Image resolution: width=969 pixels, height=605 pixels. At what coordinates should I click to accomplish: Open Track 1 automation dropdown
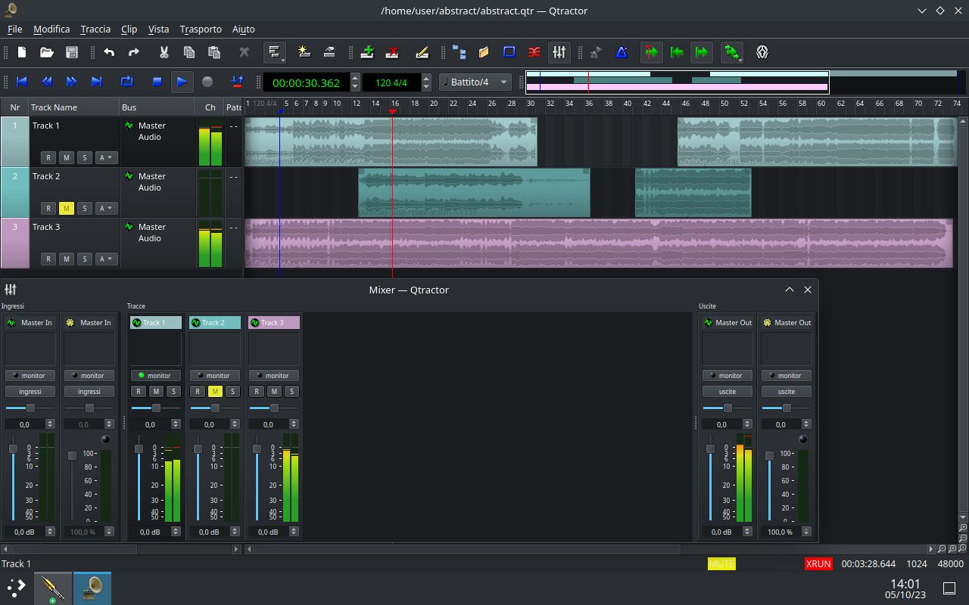point(106,158)
